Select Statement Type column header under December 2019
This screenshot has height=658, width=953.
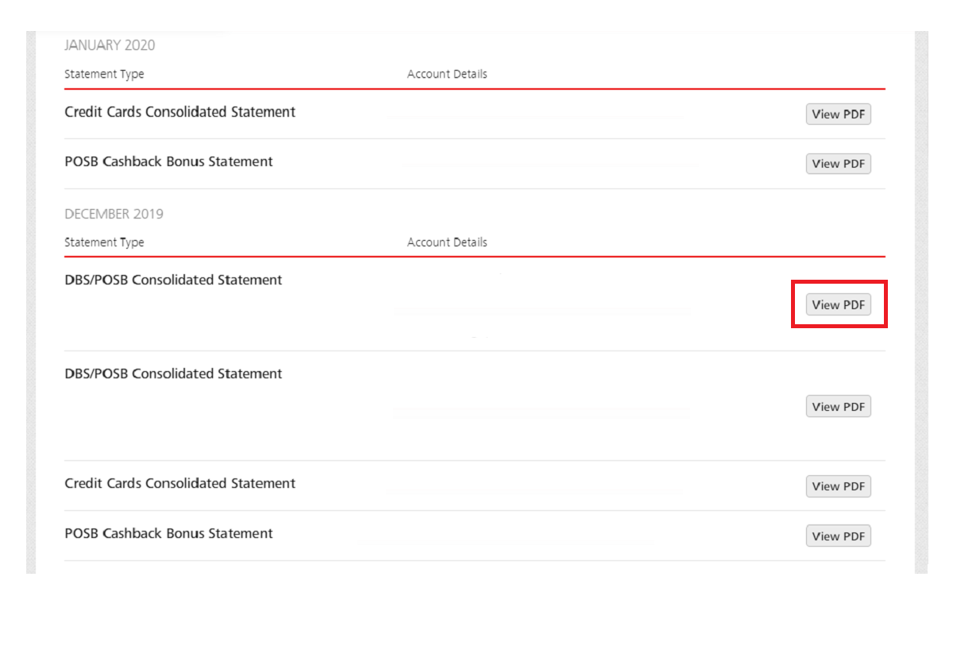[x=104, y=242]
